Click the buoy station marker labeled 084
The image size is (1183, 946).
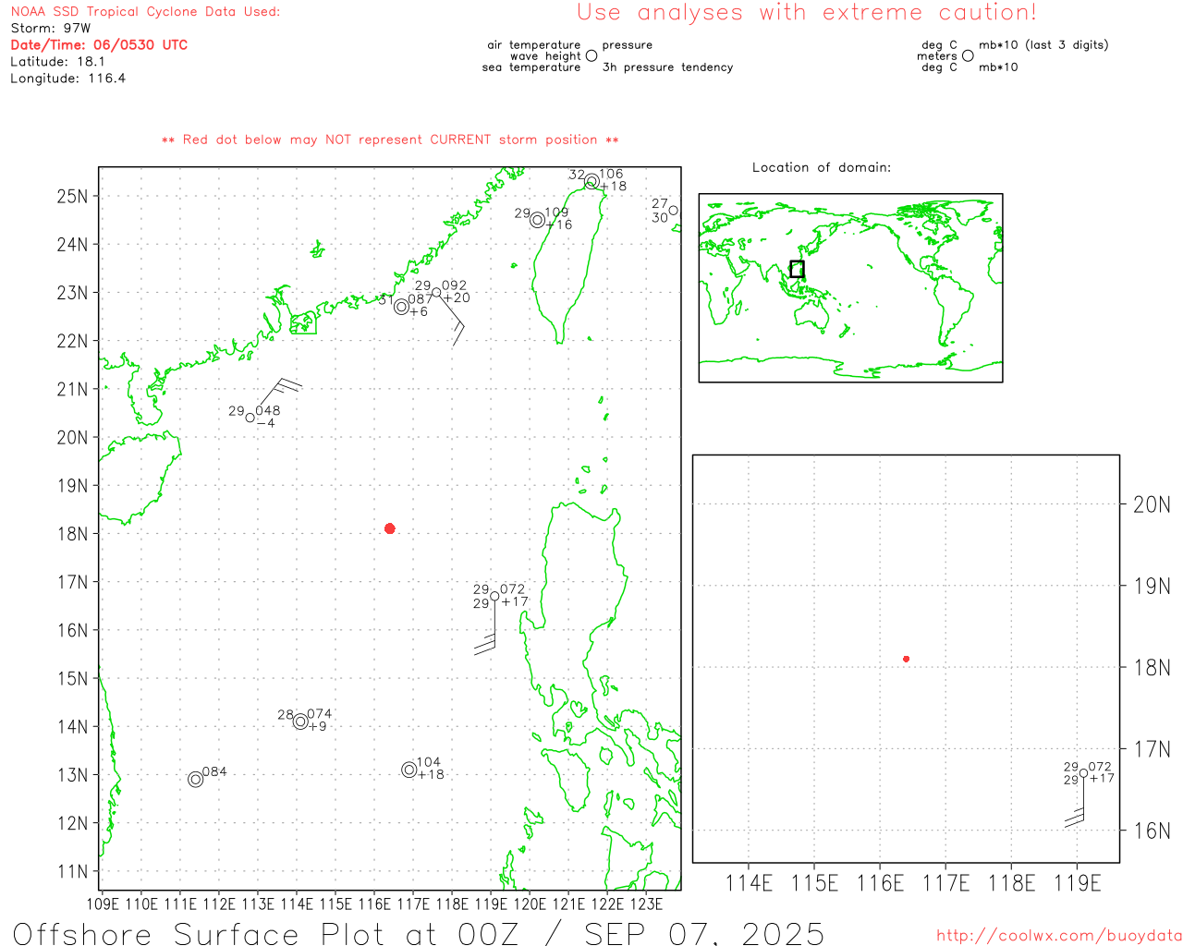195,780
